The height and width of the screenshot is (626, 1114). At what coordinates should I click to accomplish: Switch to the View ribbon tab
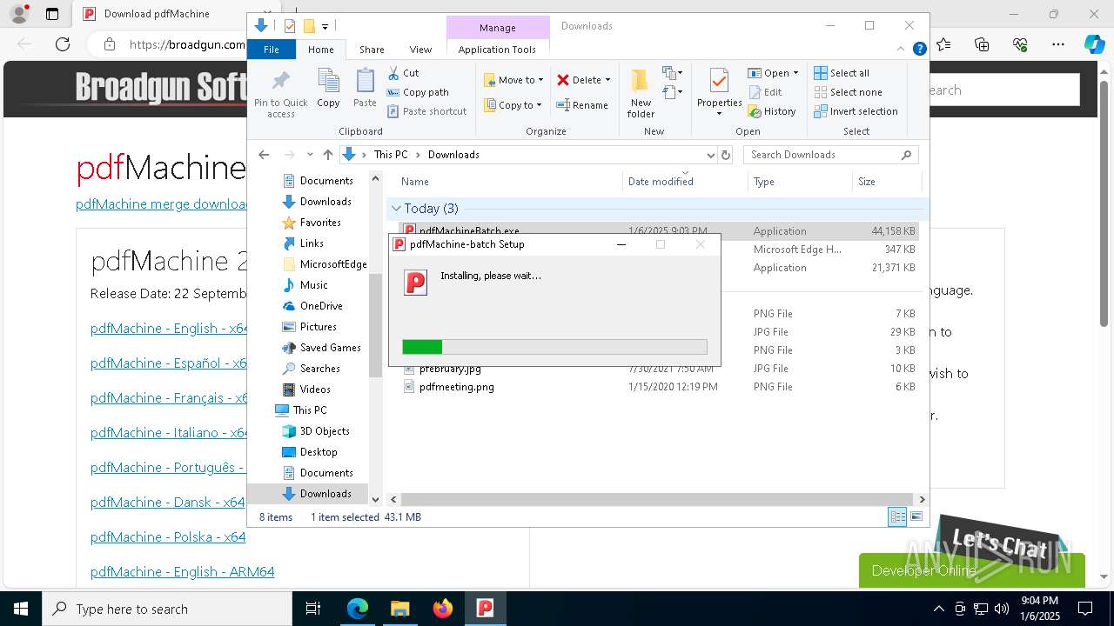[x=420, y=50]
